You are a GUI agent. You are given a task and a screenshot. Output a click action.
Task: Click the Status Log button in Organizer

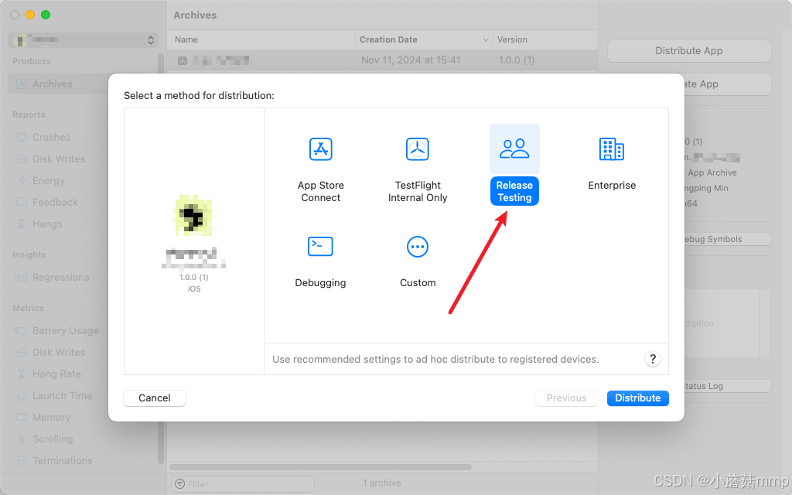pos(727,386)
